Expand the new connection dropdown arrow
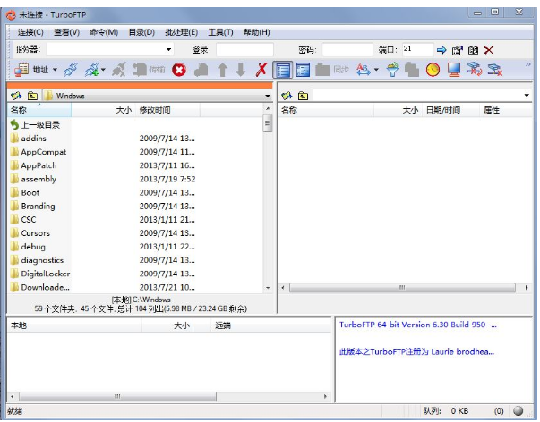The image size is (540, 422). (103, 70)
